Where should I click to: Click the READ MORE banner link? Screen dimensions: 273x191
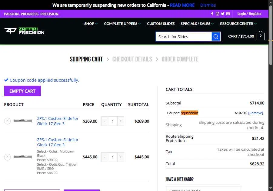tap(182, 5)
